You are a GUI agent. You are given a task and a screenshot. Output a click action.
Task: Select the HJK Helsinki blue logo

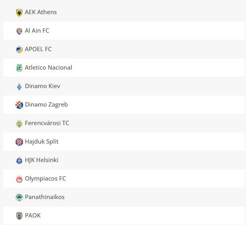click(x=19, y=160)
